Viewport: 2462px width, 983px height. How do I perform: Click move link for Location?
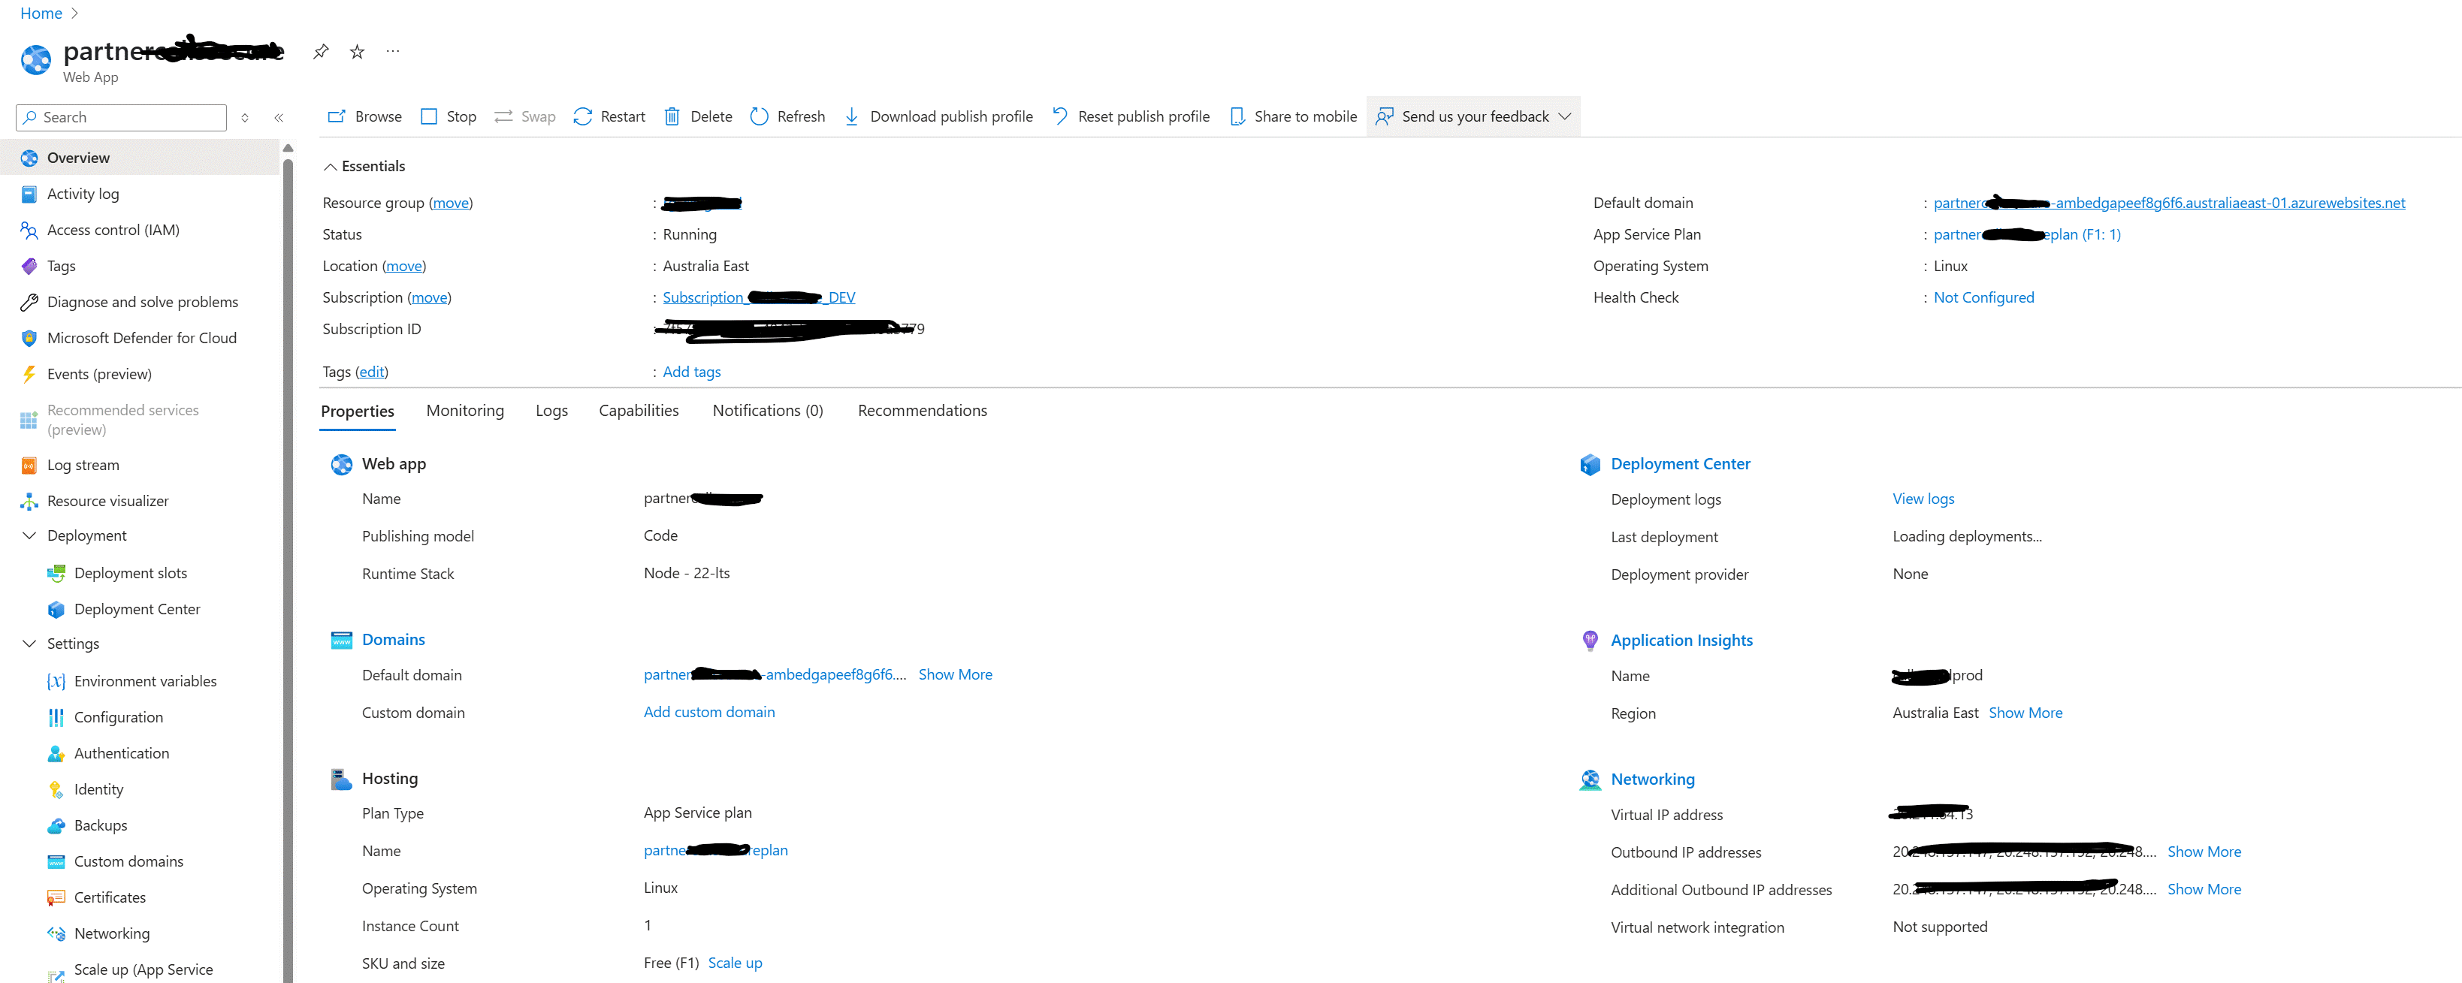[x=404, y=267]
